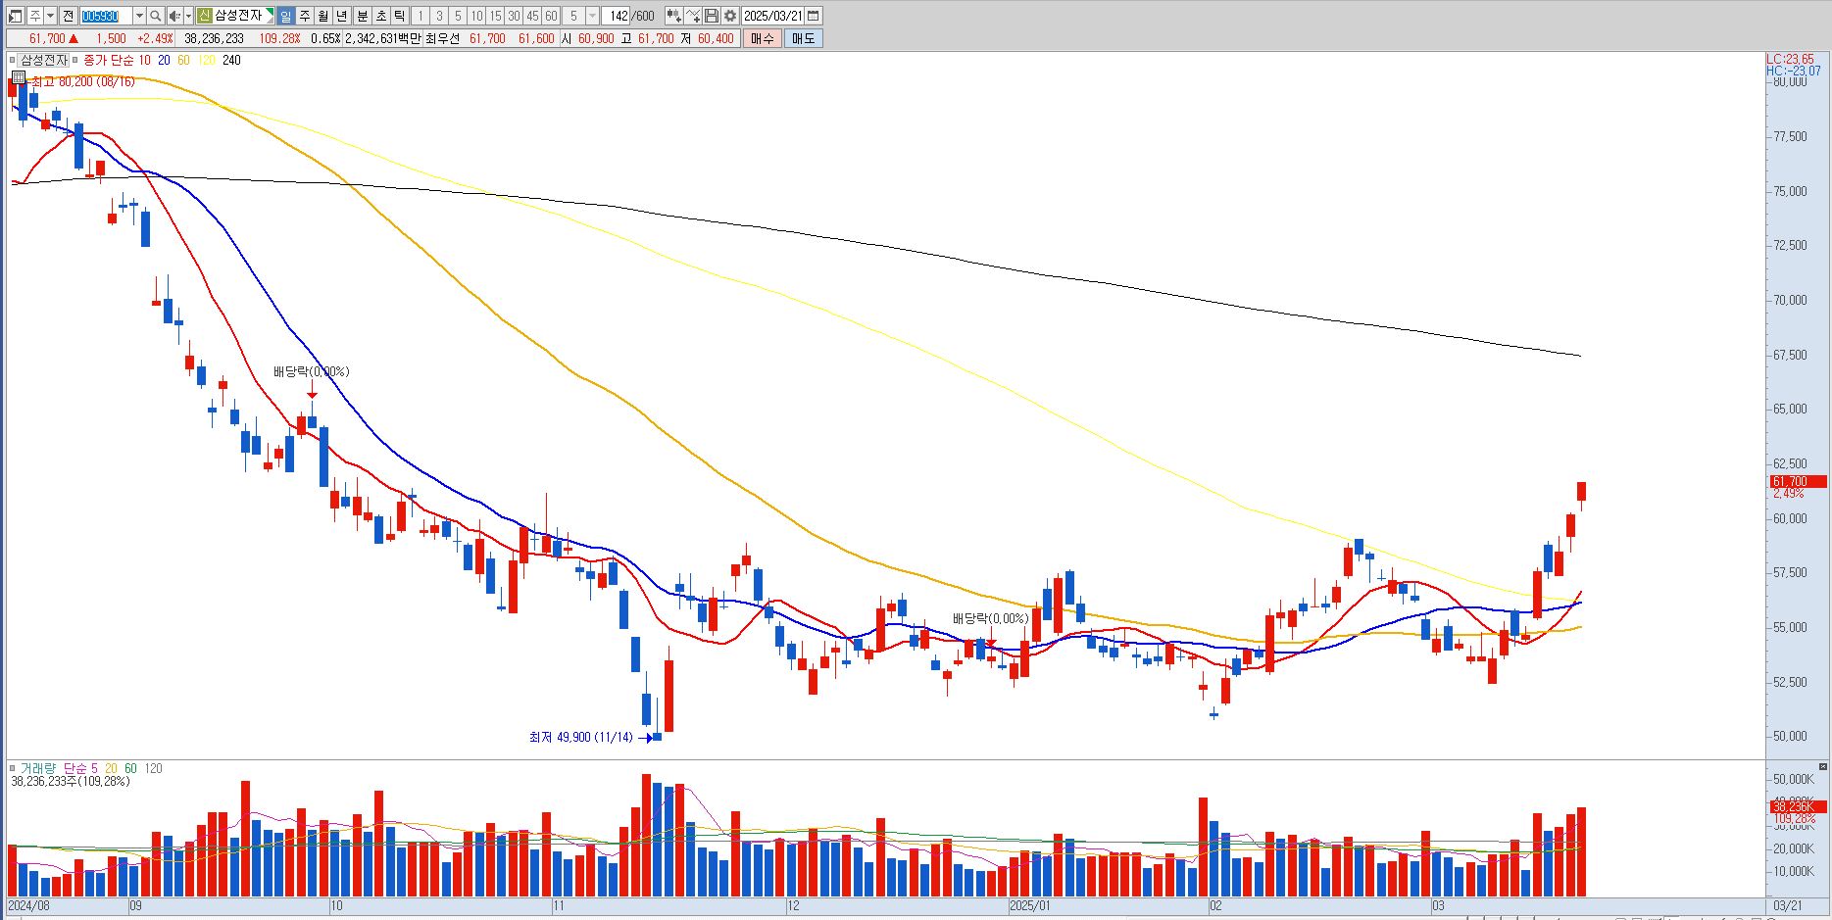This screenshot has height=920, width=1832.
Task: Open the stock code search magnifier
Action: [155, 16]
